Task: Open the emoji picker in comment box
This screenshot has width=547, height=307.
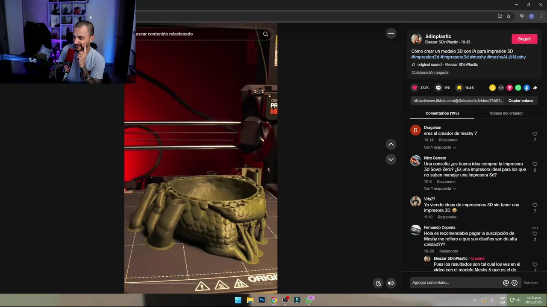Action: pos(515,283)
